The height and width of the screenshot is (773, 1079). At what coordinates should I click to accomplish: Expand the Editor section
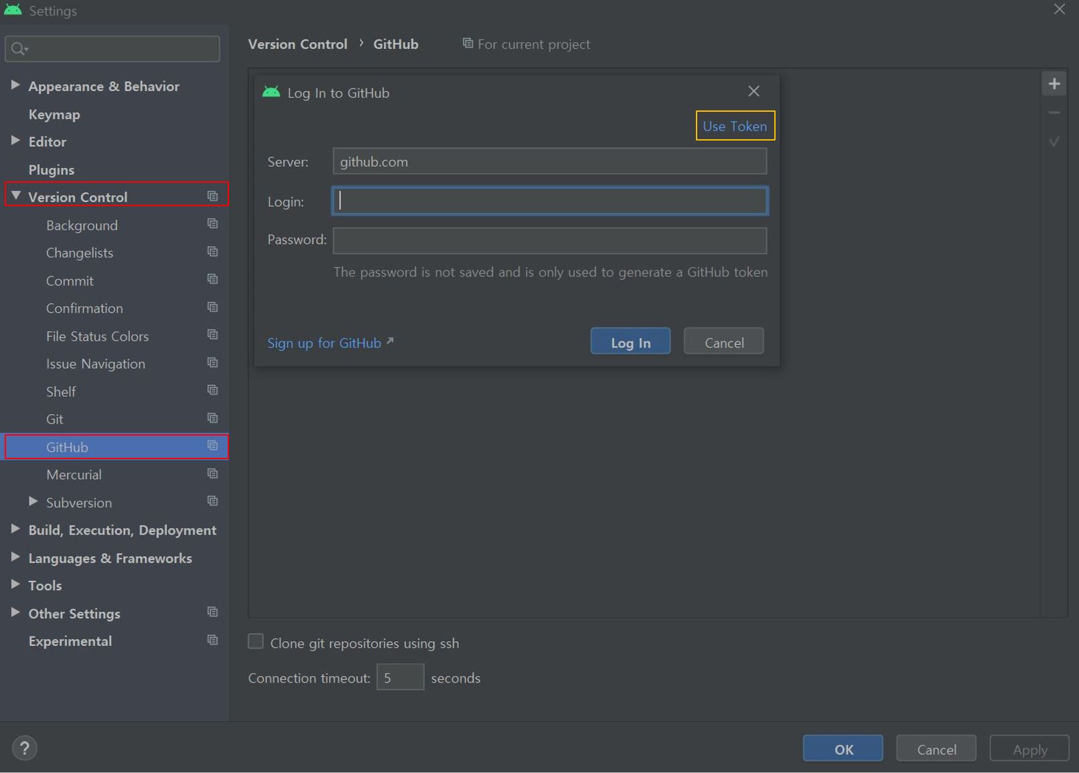(15, 141)
